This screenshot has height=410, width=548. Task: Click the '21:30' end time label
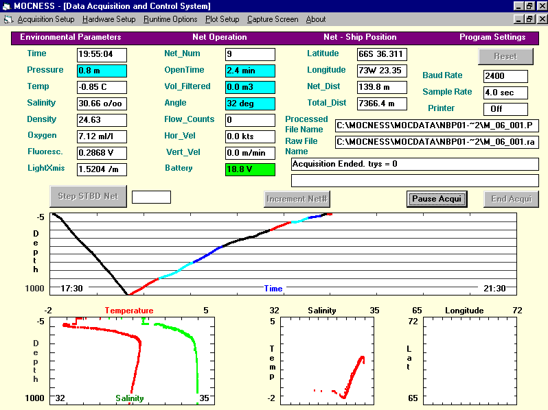coord(494,289)
